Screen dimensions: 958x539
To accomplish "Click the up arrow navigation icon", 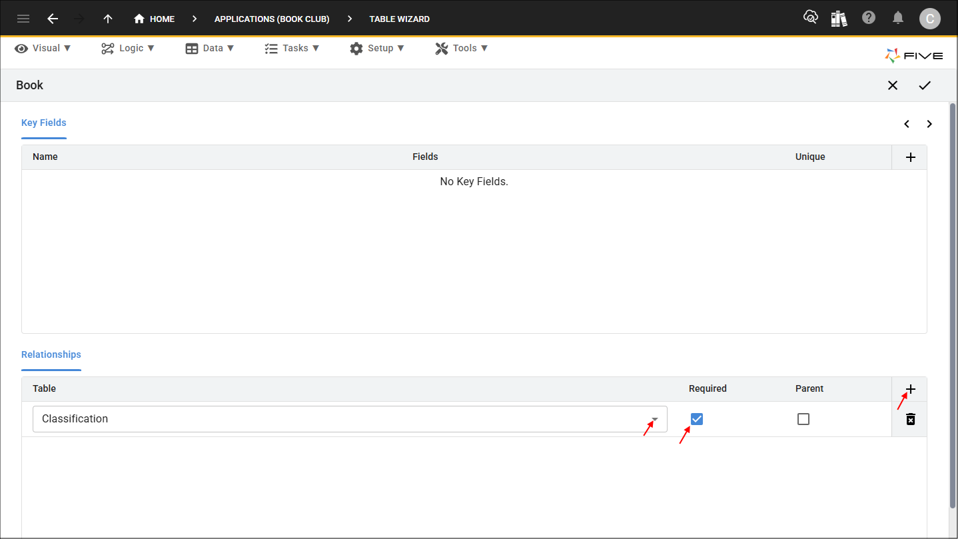I will pyautogui.click(x=108, y=19).
